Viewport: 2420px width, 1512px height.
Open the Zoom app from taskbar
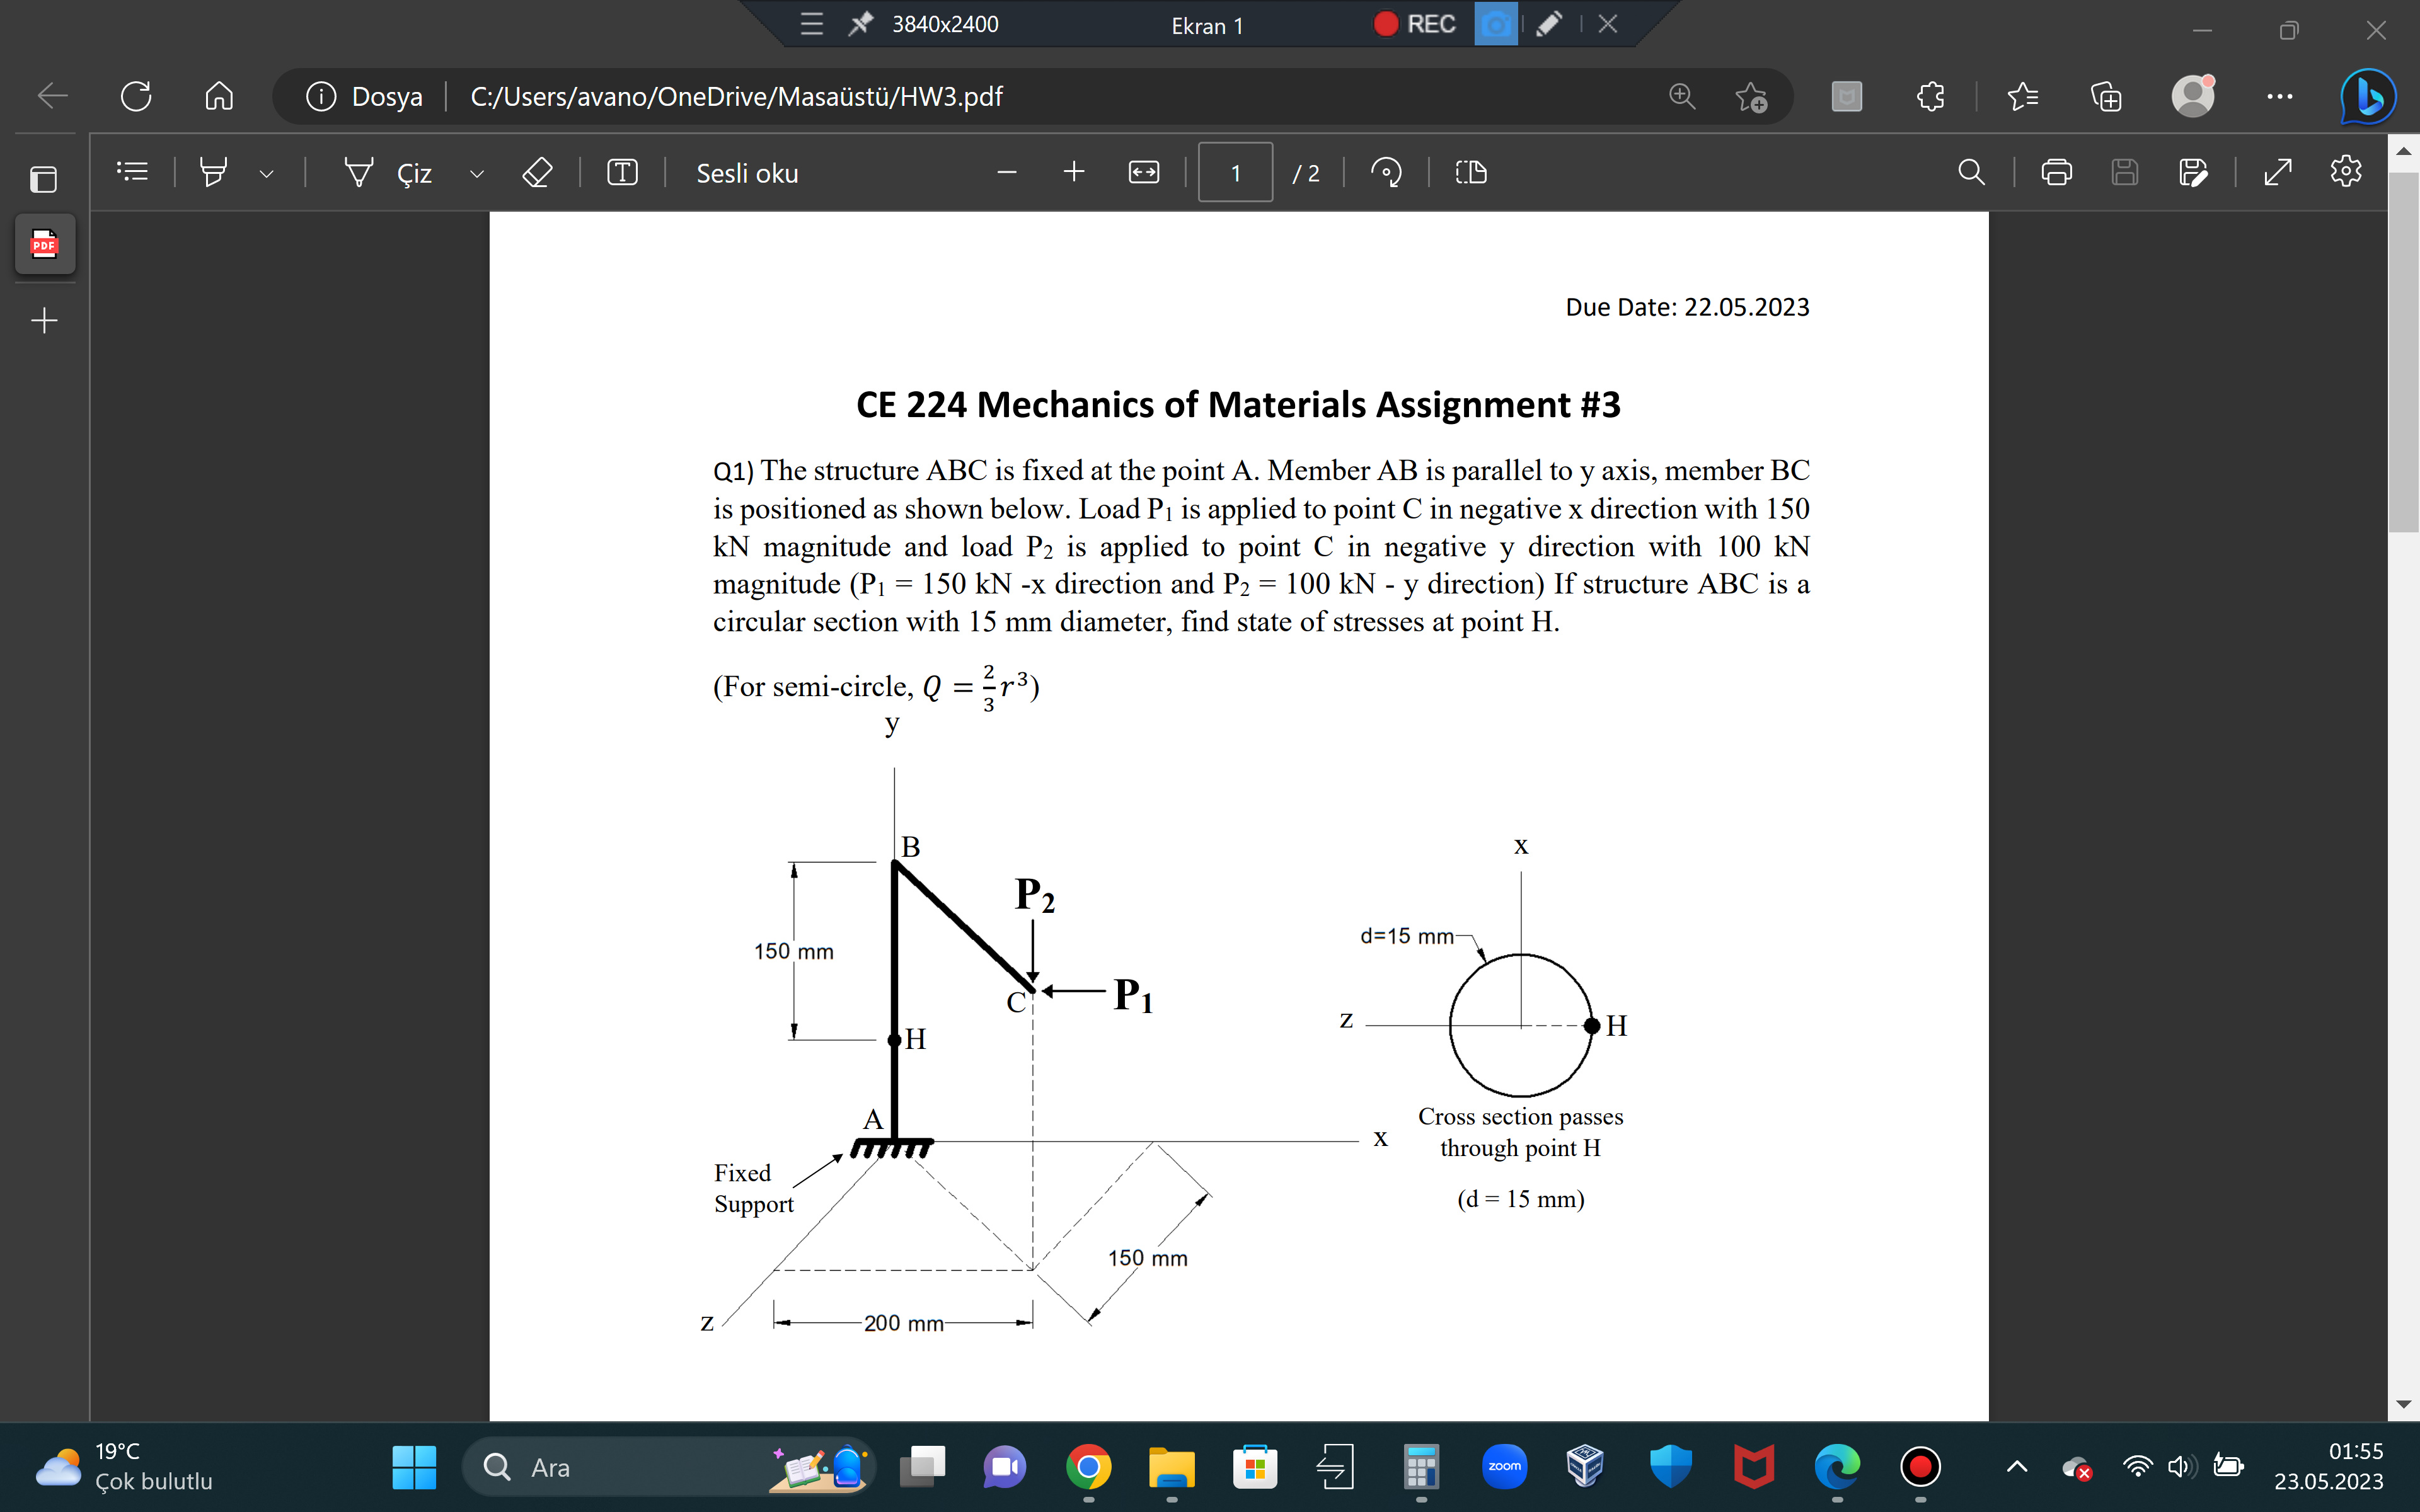[1504, 1466]
